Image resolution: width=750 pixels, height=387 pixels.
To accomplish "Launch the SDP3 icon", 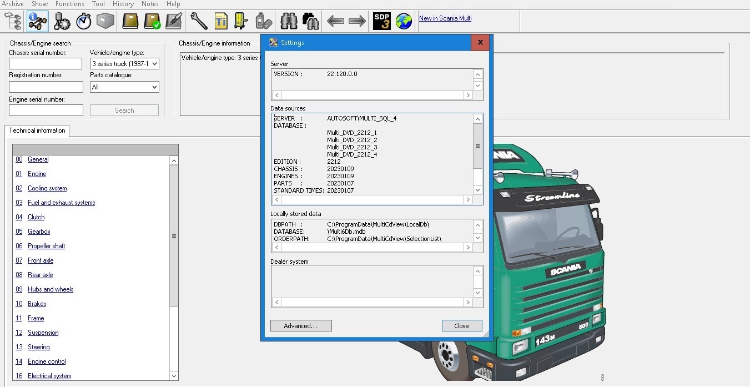I will click(x=382, y=21).
